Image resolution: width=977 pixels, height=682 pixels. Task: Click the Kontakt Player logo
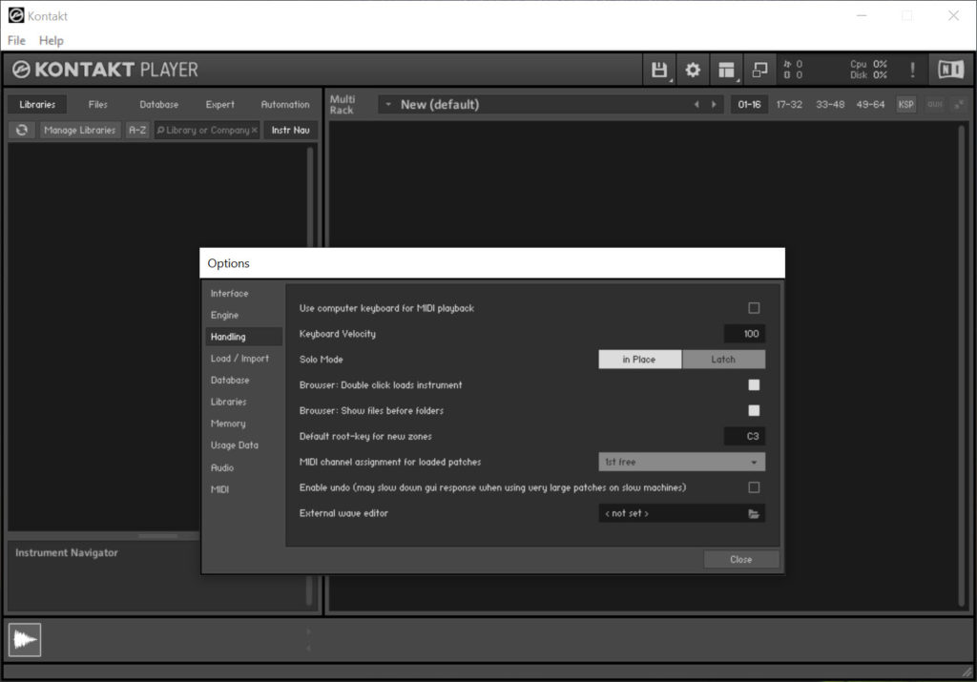(105, 69)
